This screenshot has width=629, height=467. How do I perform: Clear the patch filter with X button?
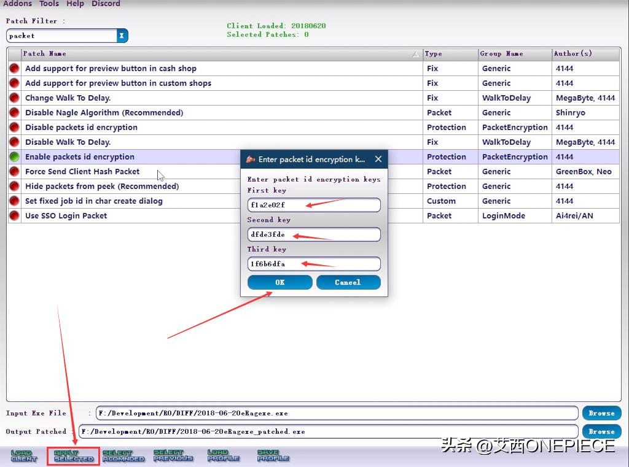pos(122,36)
